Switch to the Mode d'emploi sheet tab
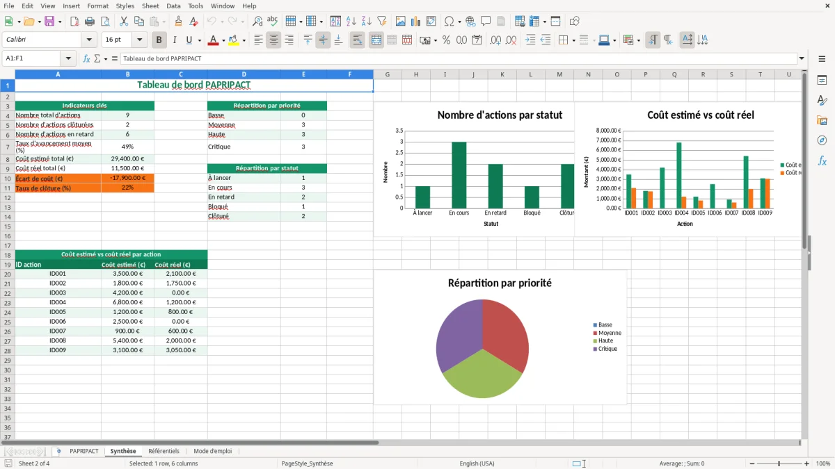 click(213, 452)
